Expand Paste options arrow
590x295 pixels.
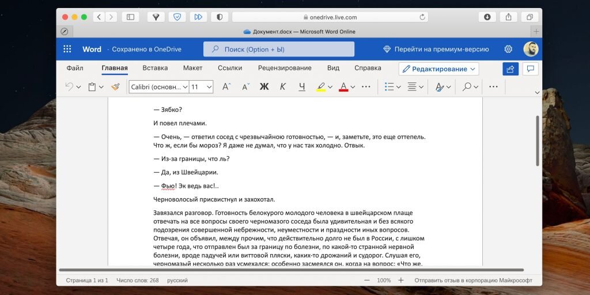101,88
